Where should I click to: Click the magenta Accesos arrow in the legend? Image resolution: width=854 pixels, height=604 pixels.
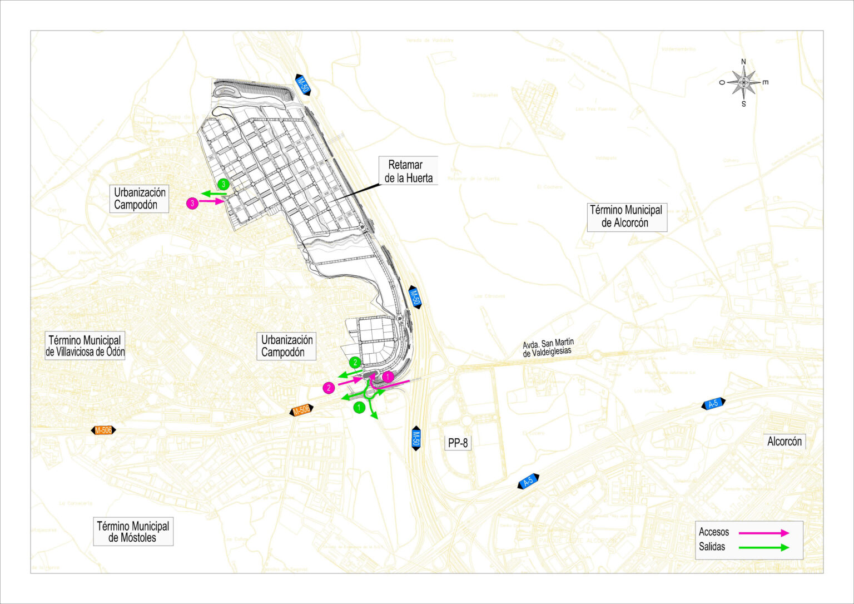764,533
